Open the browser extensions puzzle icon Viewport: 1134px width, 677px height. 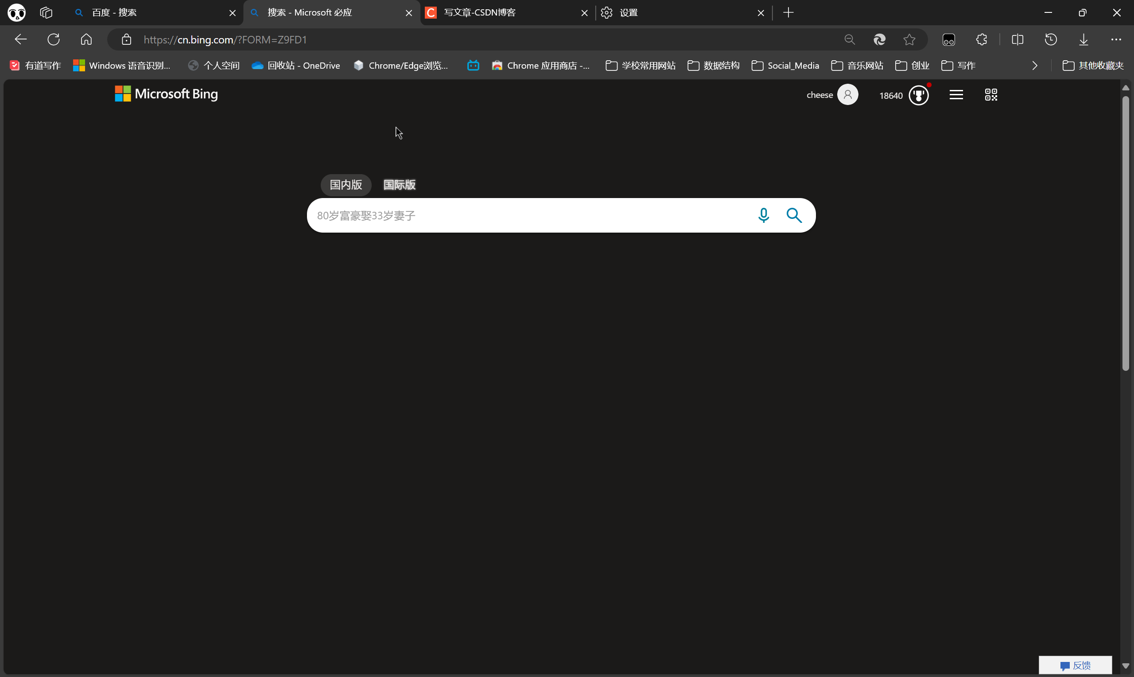[982, 40]
